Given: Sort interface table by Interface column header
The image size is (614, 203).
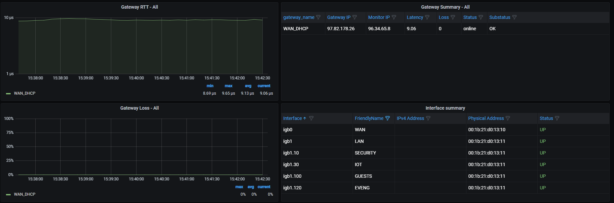Looking at the screenshot, I should [292, 118].
